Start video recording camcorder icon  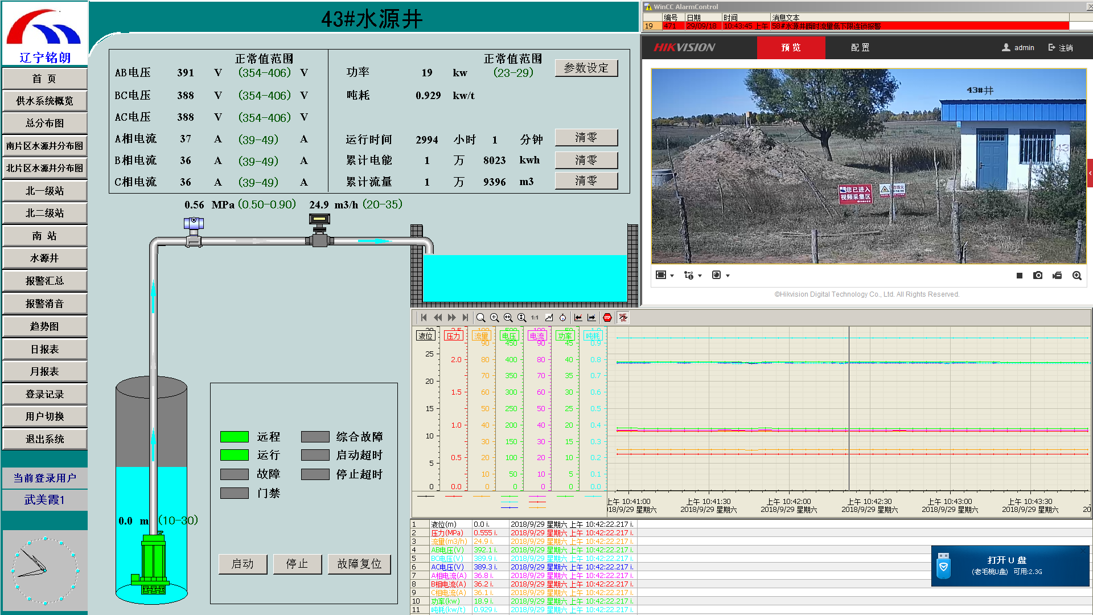click(1057, 276)
